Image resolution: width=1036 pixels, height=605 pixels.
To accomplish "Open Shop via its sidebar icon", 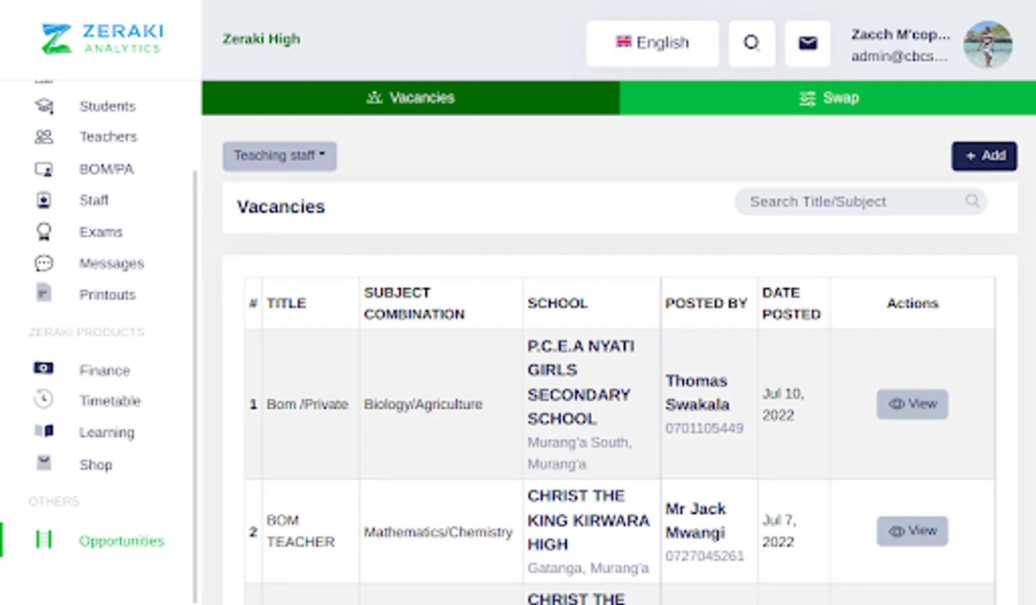I will coord(44,462).
